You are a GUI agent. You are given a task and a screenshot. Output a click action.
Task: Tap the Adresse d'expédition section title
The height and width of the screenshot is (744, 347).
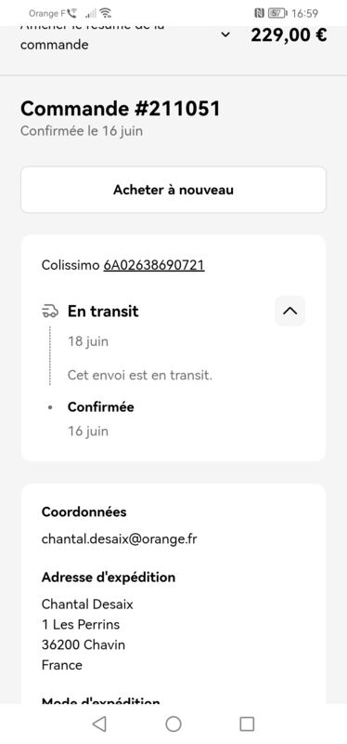tap(109, 577)
